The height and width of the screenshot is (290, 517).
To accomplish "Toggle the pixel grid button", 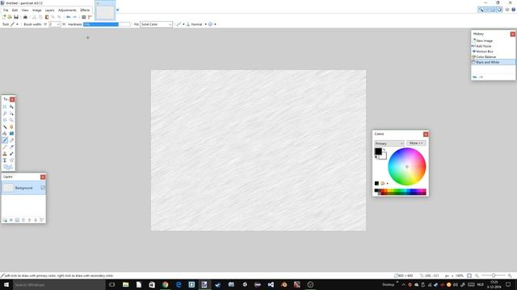I will 84,17.
